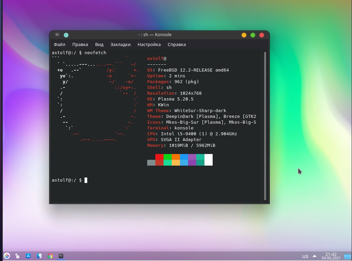Click the yellow minimize button on Konsole
Viewport: 352px width, 261px height.
244,35
